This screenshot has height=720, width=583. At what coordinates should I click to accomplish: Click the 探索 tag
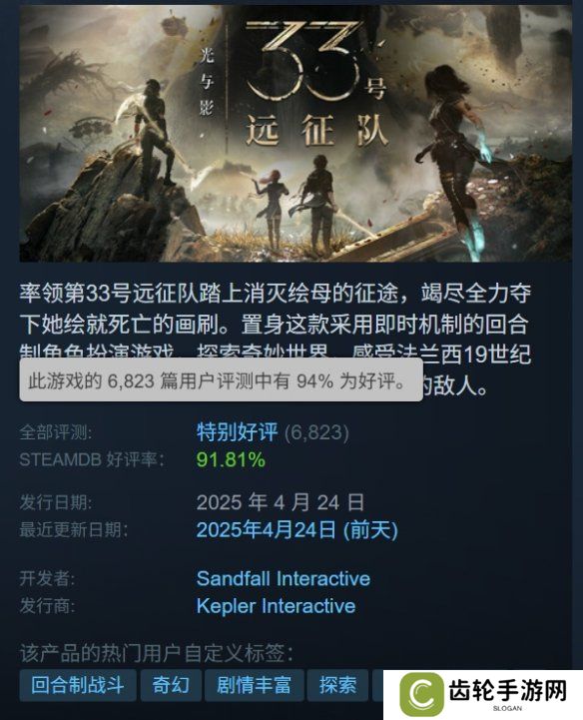(337, 685)
